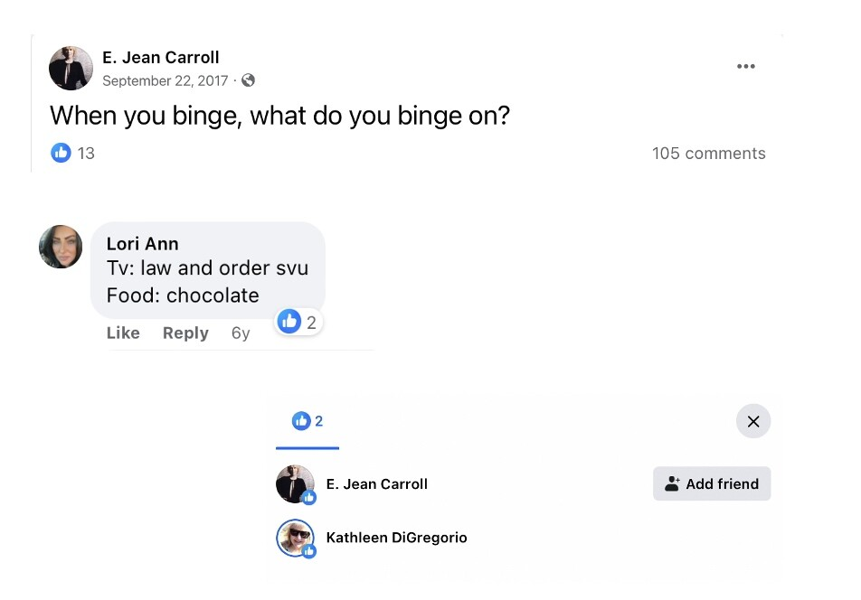Open the 105 comments link
Viewport: 861px width, 600px height.
tap(708, 154)
